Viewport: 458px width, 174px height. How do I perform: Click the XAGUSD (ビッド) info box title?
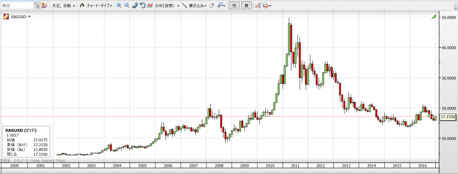point(21,130)
